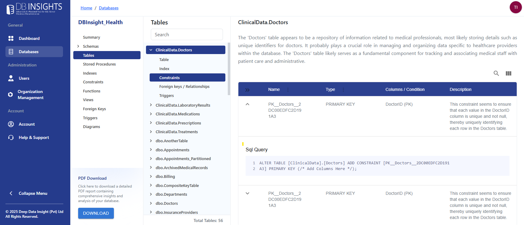Select Foreign keys / Relationships item
Viewport: 524px width, 225px height.
click(x=184, y=87)
